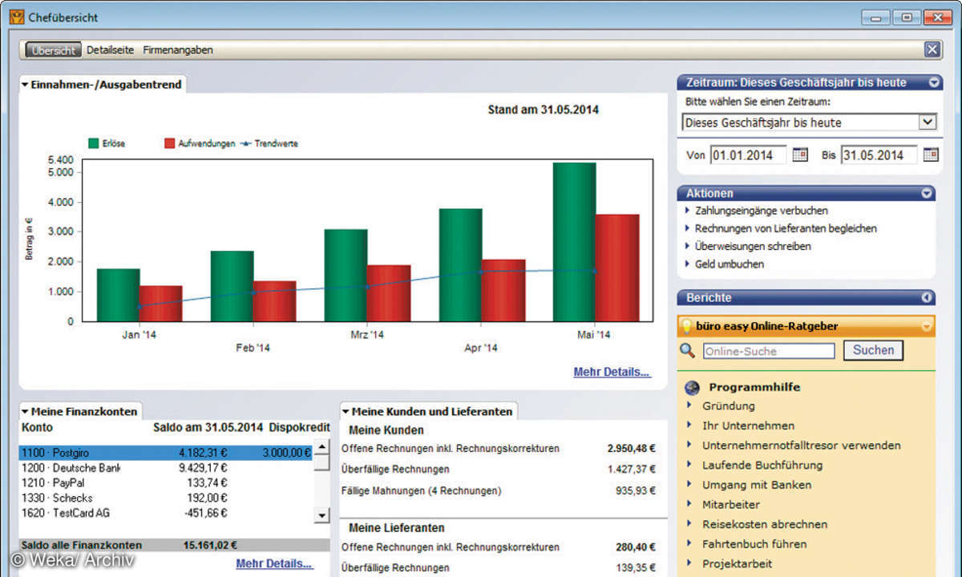The image size is (962, 577).
Task: Close the overview panel with X button
Action: click(932, 50)
